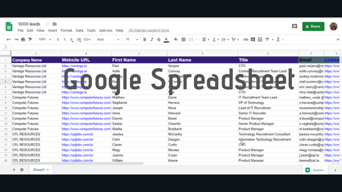Open the Format menu
Screen dimensions: 342x192
(66, 30)
